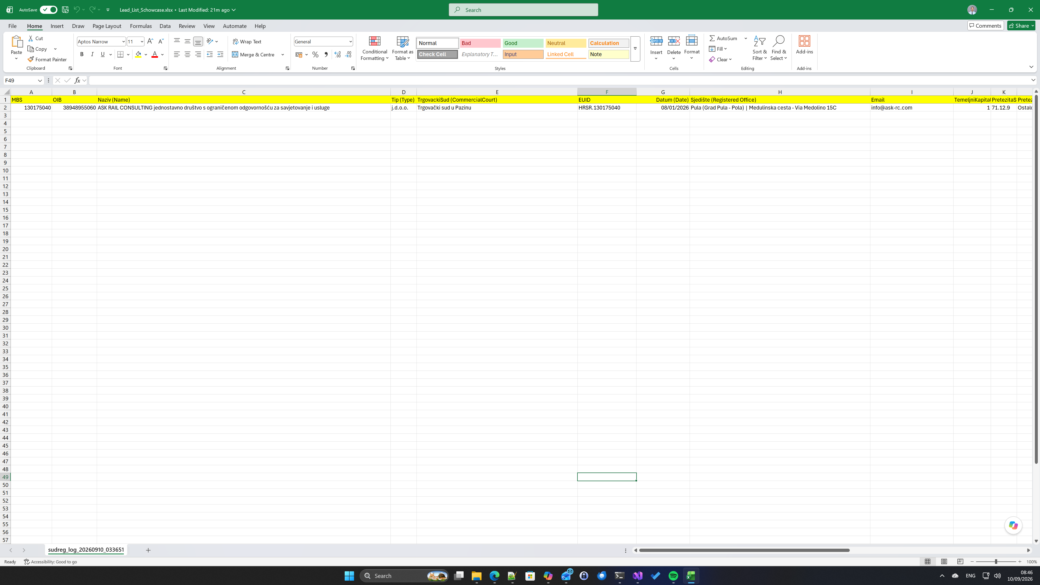Click the Share button
The image size is (1040, 585).
(x=1021, y=25)
